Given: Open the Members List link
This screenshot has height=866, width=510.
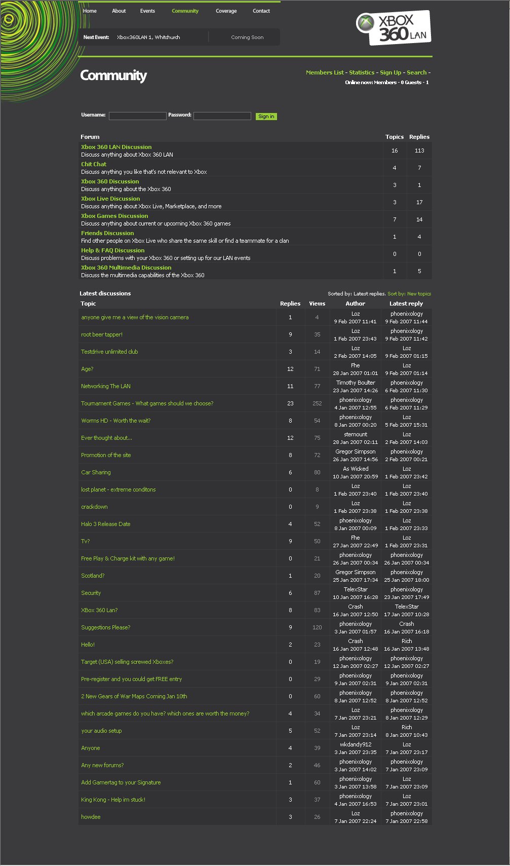Looking at the screenshot, I should (x=325, y=72).
